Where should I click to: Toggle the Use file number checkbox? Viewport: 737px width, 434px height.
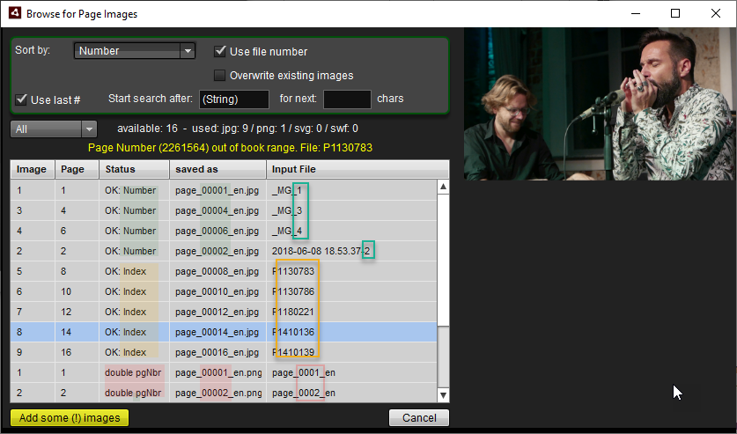[x=220, y=51]
